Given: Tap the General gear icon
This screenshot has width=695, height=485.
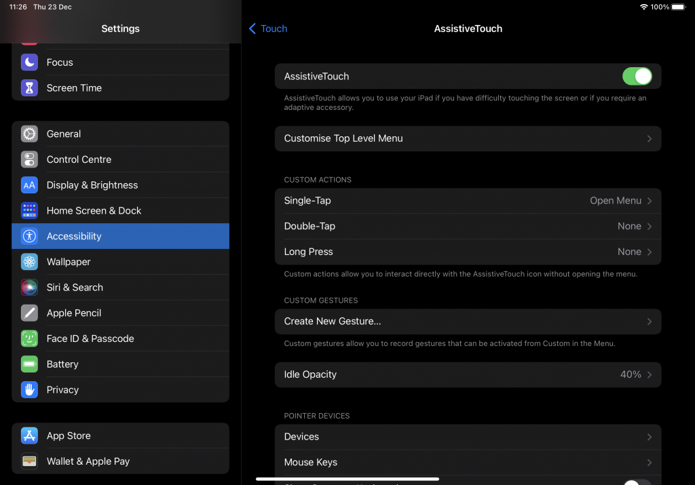Looking at the screenshot, I should 29,134.
